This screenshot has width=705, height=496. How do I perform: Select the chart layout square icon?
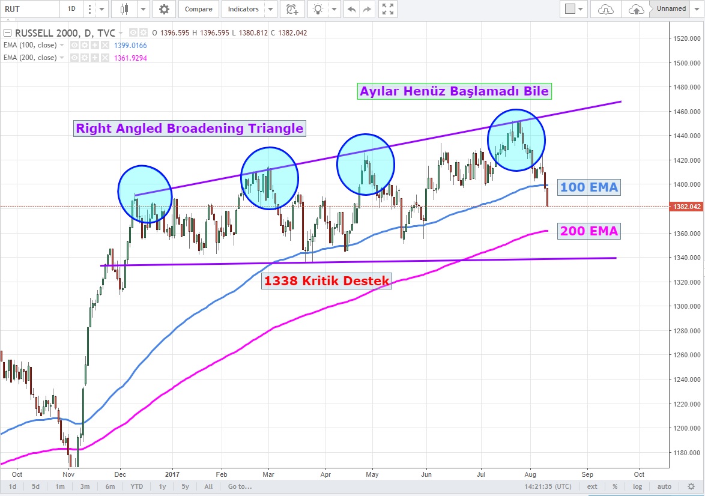point(570,9)
